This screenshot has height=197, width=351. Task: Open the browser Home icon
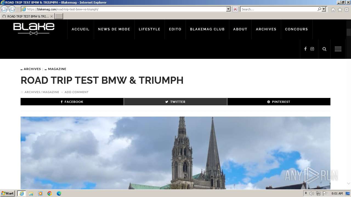(x=333, y=10)
